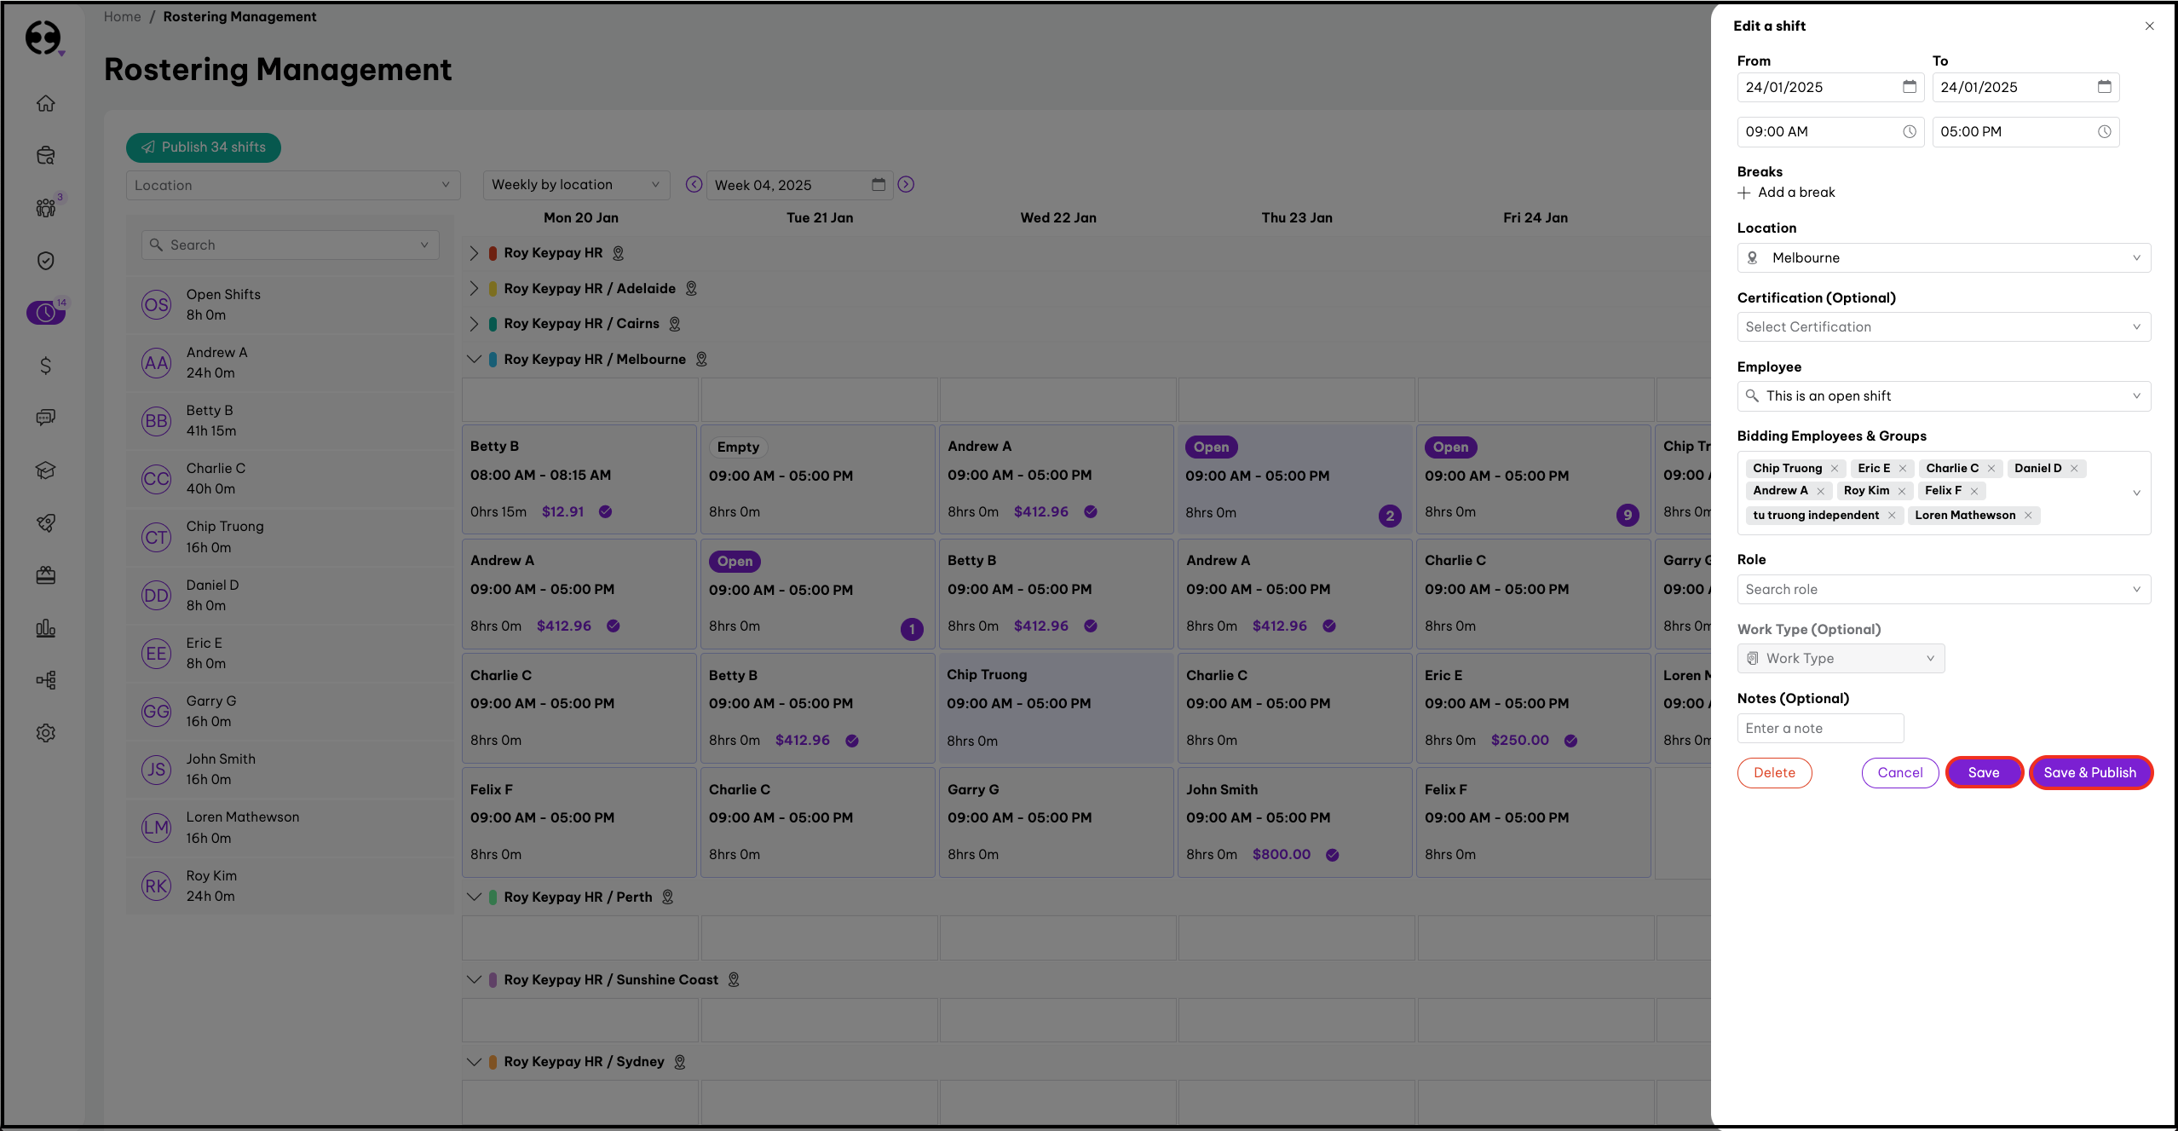
Task: Click the To time clock icon
Action: tap(2104, 131)
